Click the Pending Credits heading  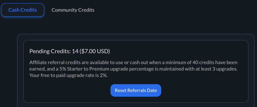69,51
